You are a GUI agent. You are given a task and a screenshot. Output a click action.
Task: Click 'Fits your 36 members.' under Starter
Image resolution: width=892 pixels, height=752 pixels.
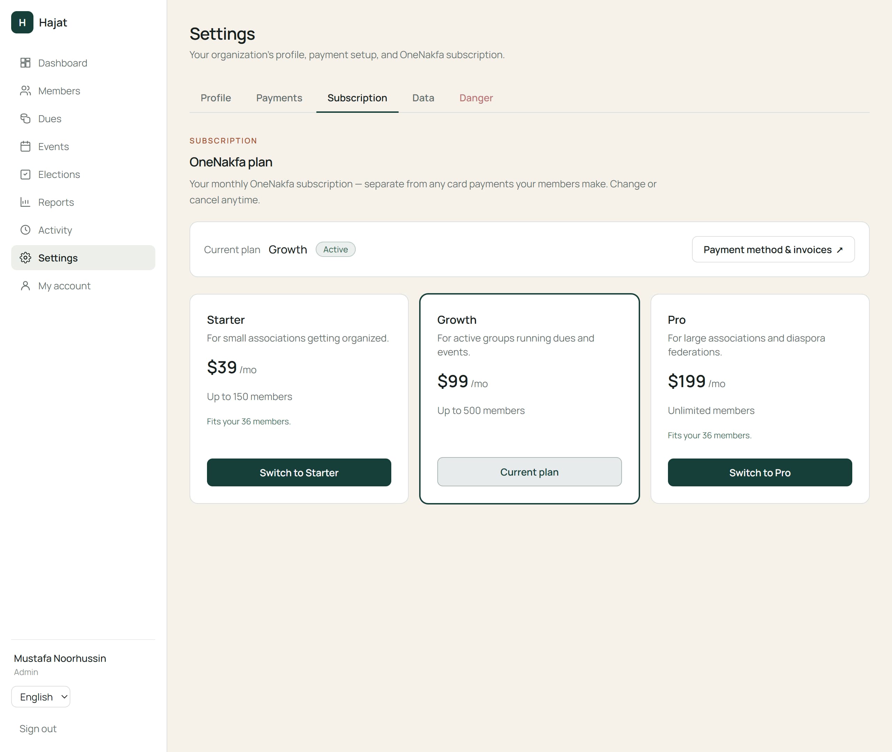point(249,421)
